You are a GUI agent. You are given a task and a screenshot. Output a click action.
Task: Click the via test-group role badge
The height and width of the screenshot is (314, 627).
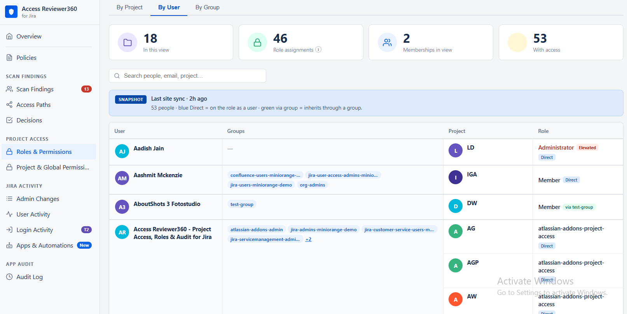pos(579,207)
